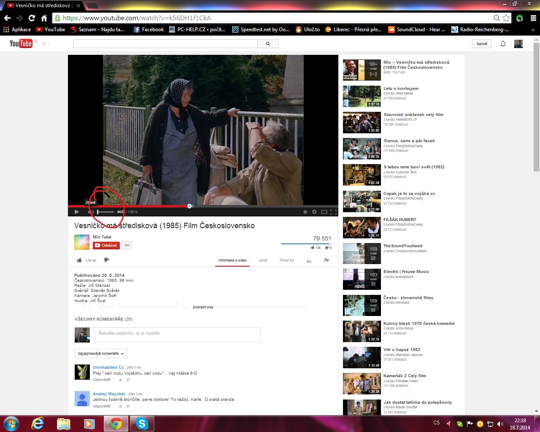Screen dimensions: 540x432
Task: Open Slunce, seno a pár facek
Action: (409, 141)
